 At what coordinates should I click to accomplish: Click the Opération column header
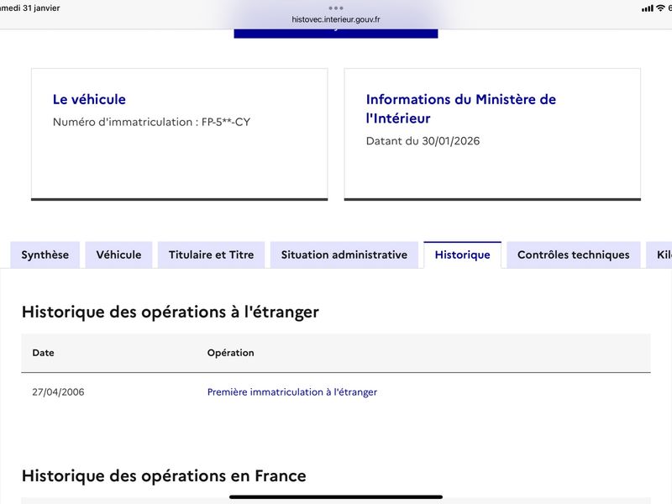tap(230, 353)
